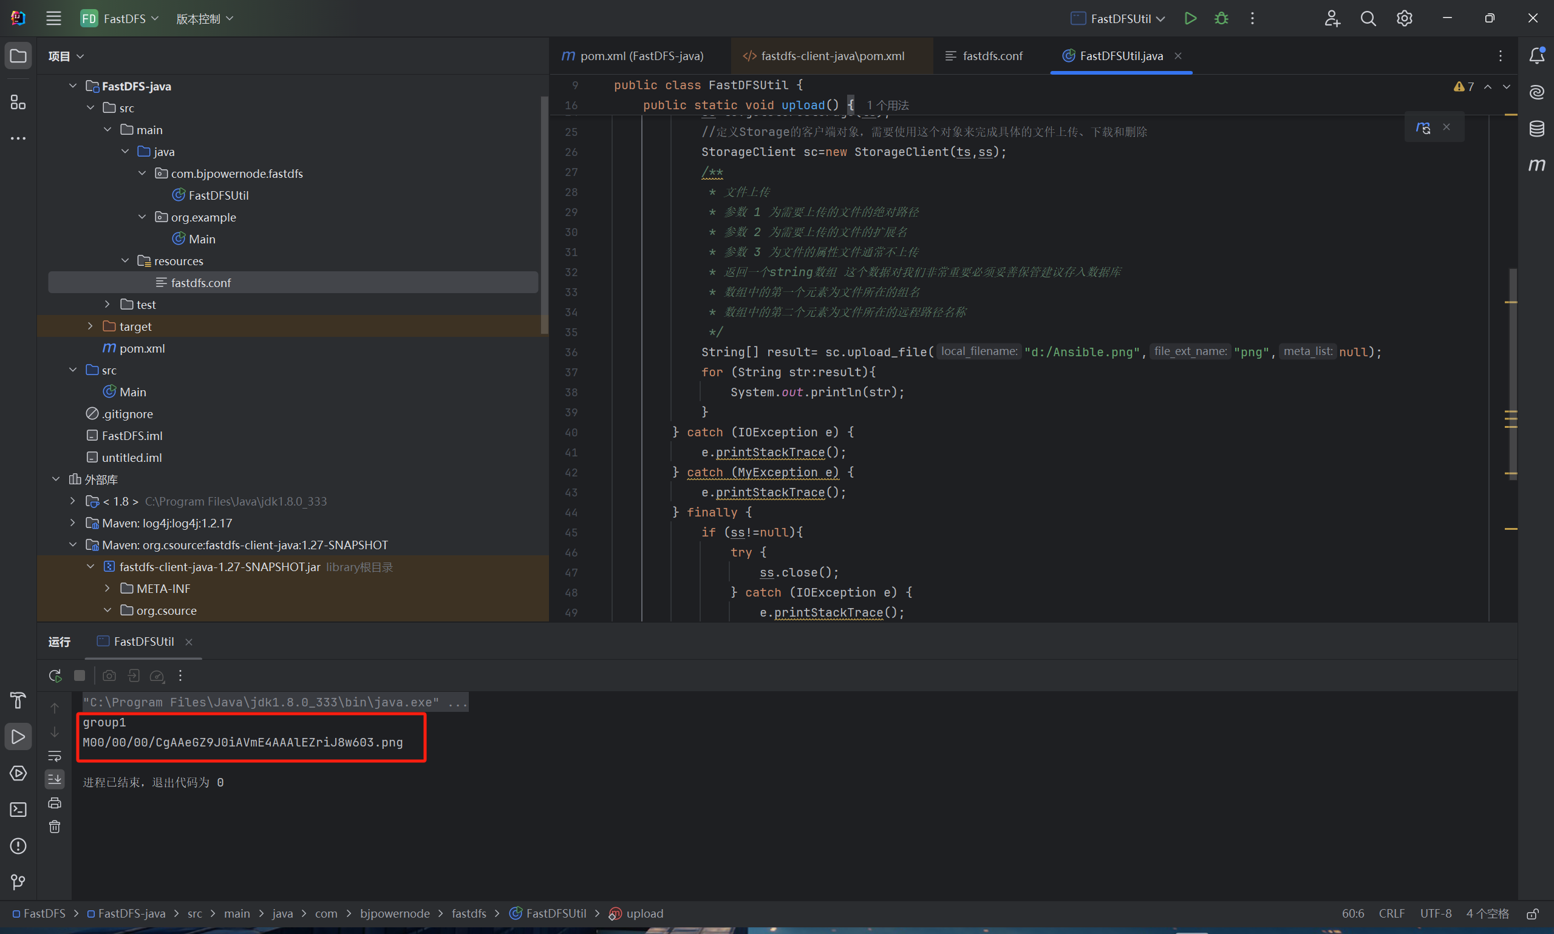This screenshot has height=934, width=1554.
Task: Select fastdfs.conf in the project tree
Action: point(293,283)
